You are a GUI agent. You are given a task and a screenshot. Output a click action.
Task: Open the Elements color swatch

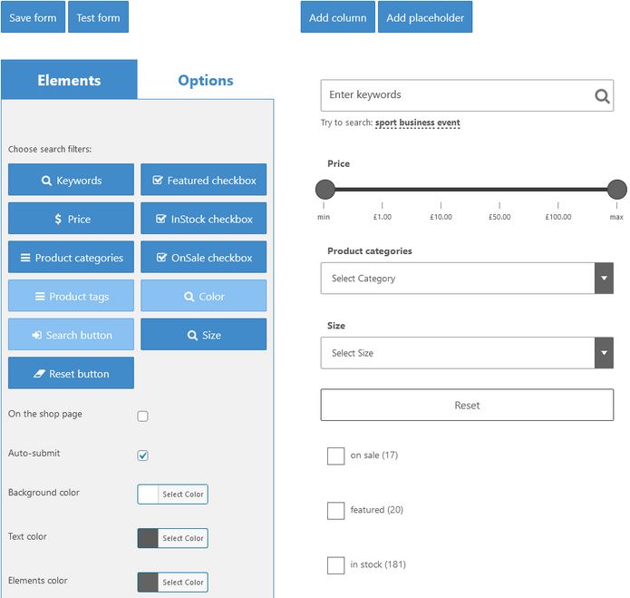click(148, 582)
